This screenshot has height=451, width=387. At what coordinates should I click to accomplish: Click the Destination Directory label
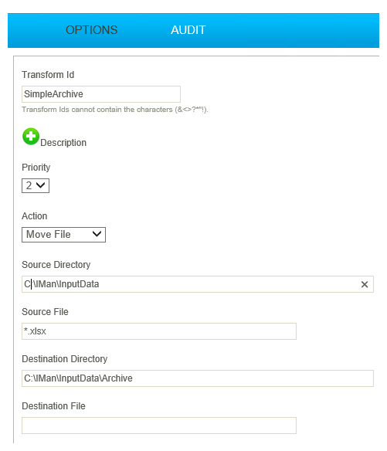tap(65, 359)
